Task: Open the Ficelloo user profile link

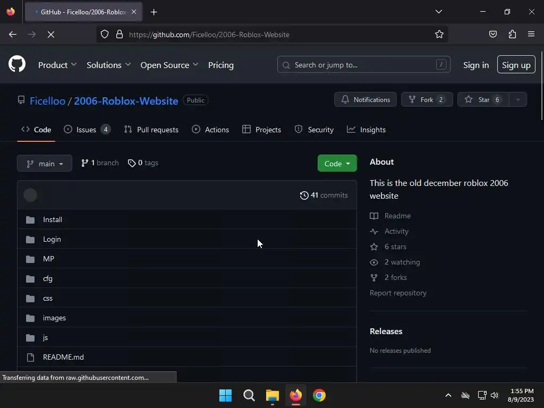Action: (47, 101)
